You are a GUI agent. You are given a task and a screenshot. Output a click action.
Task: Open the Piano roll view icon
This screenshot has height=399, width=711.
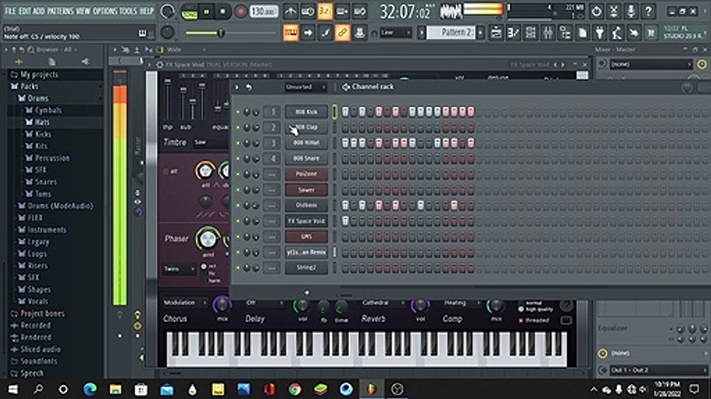pos(513,33)
